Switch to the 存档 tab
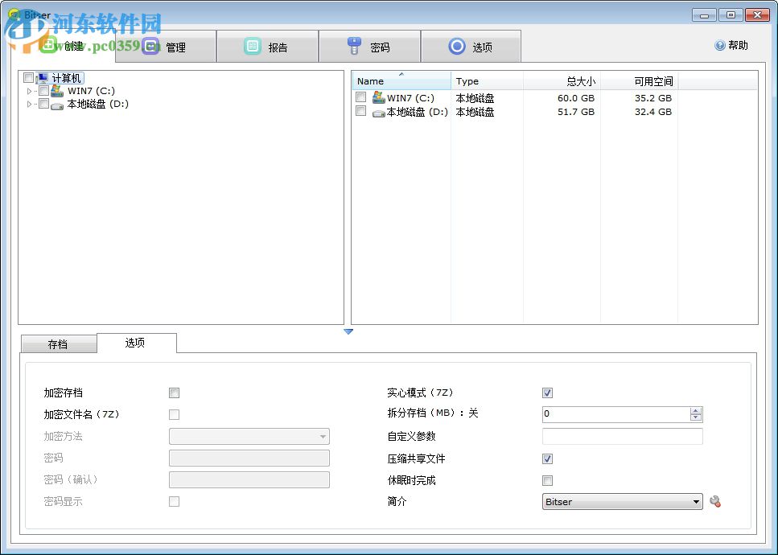Image resolution: width=778 pixels, height=555 pixels. pos(59,343)
